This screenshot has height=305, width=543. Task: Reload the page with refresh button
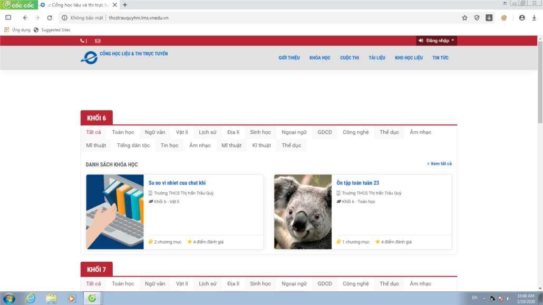tap(50, 17)
